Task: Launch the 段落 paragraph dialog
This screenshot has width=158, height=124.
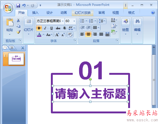Action: (117, 40)
